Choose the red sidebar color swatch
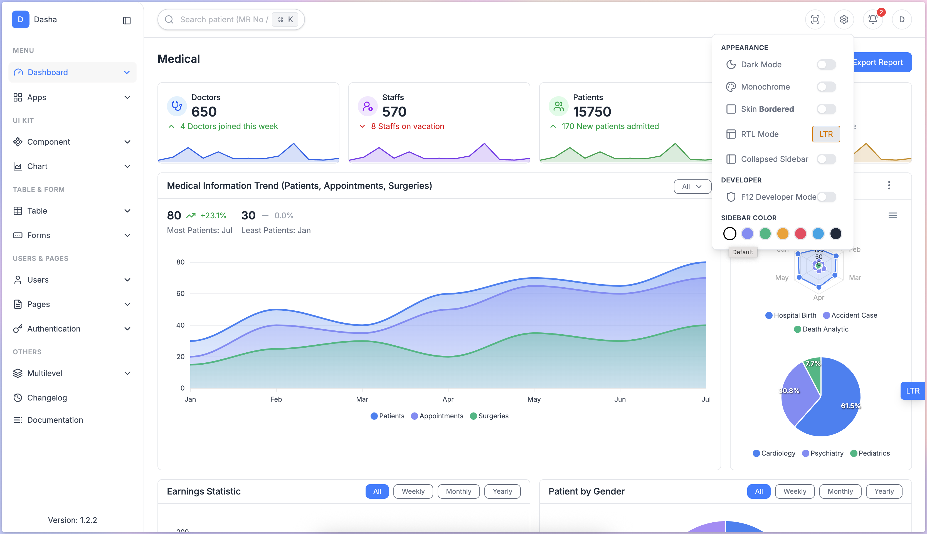 point(800,234)
